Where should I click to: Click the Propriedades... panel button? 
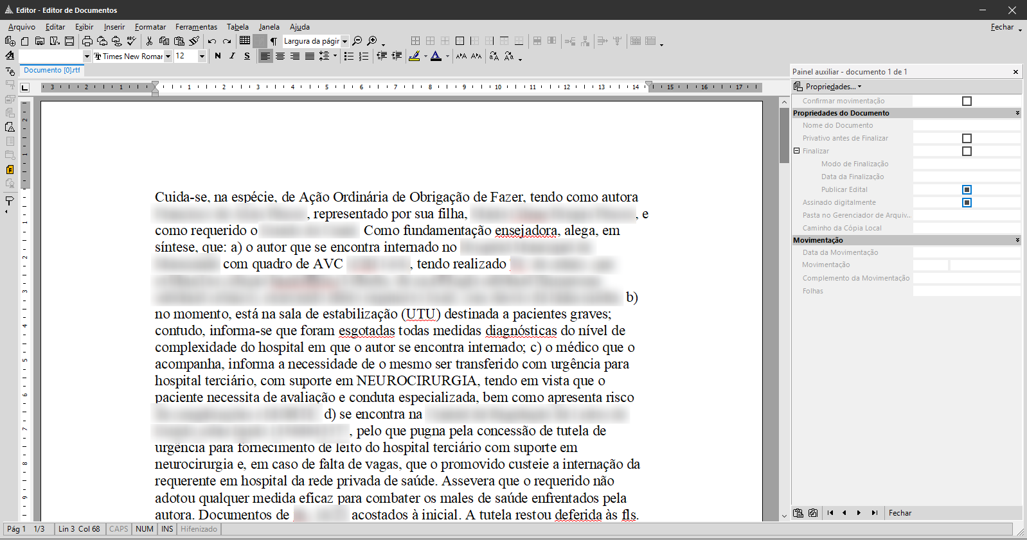click(x=828, y=87)
